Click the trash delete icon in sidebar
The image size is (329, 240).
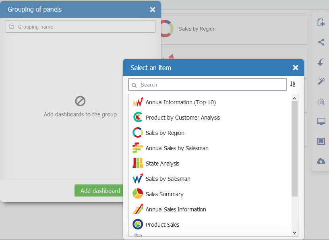(321, 101)
